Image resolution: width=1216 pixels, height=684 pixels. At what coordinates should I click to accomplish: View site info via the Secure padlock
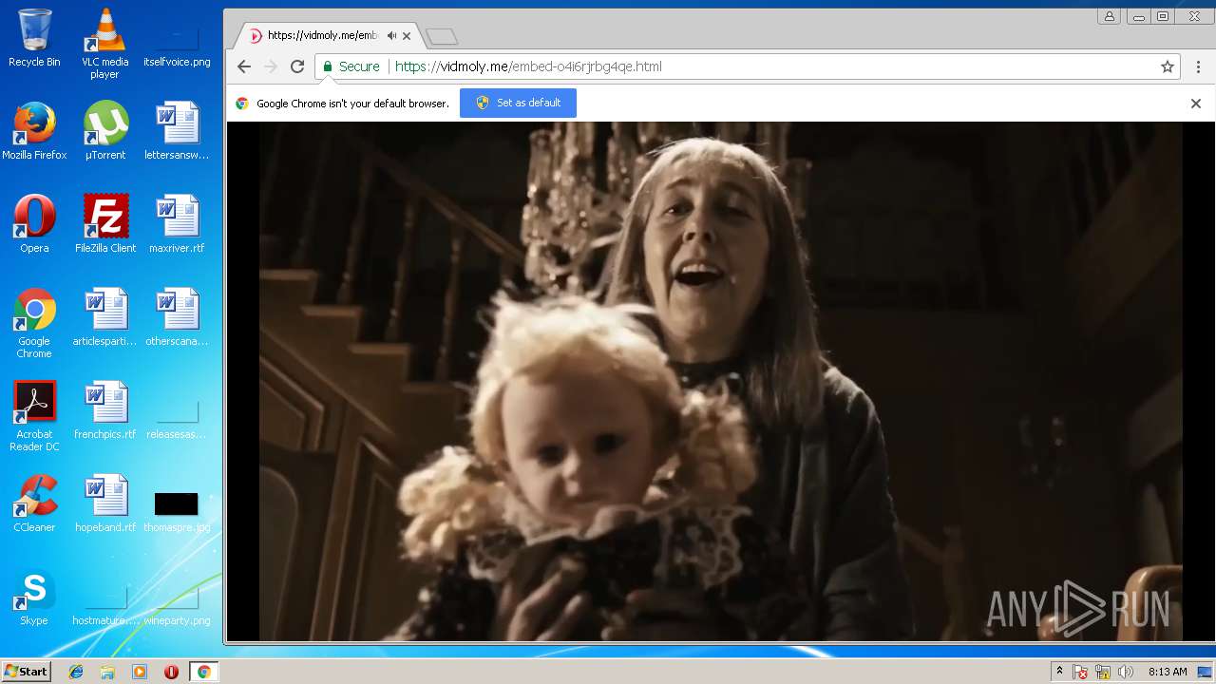[x=351, y=66]
